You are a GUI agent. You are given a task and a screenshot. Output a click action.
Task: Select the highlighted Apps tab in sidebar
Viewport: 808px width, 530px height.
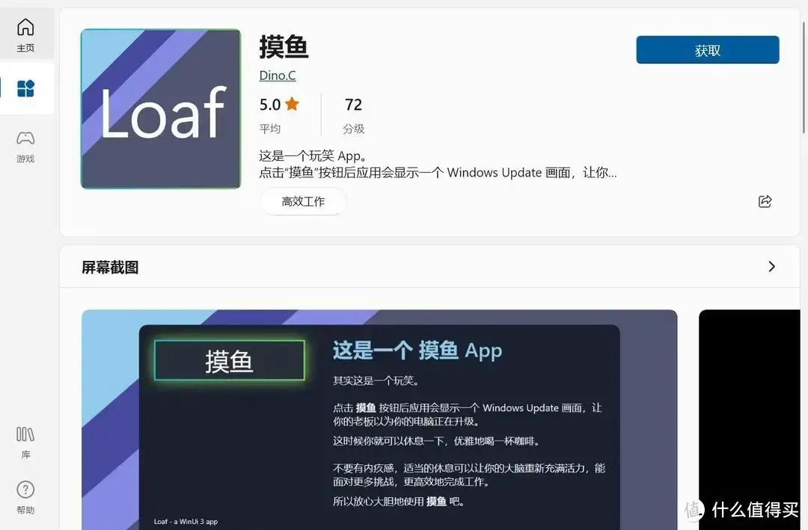click(26, 87)
